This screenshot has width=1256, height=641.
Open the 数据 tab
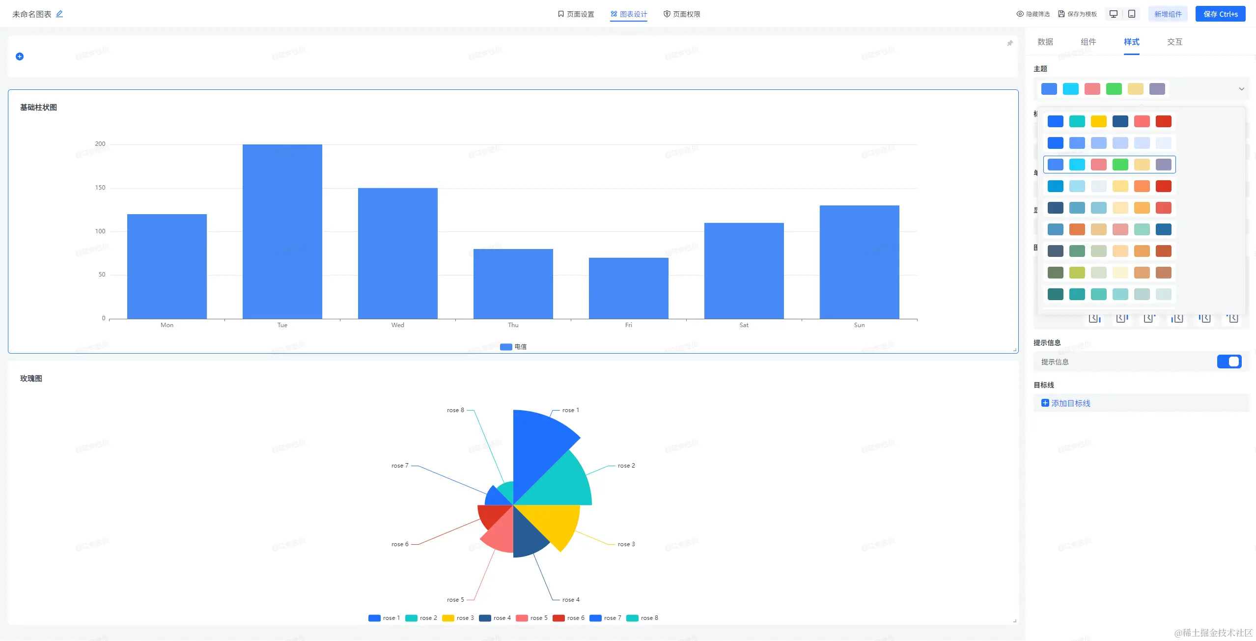tap(1045, 42)
